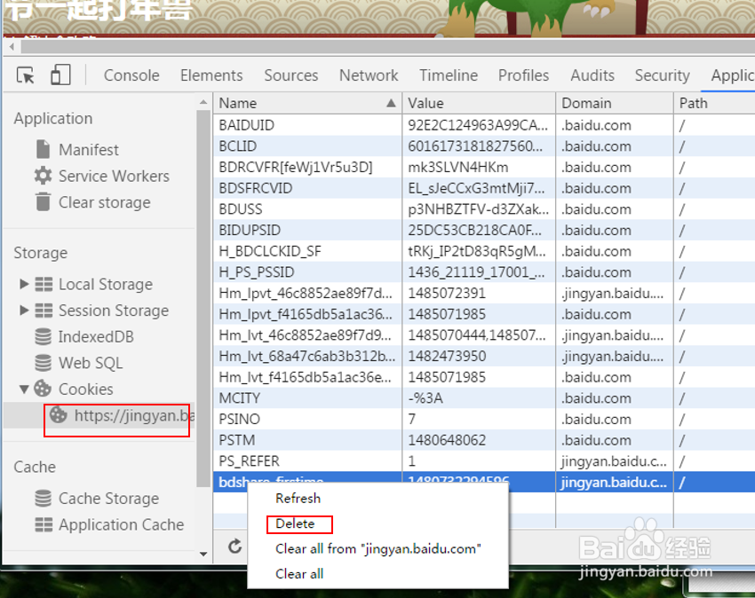Open the Profiles tab
Image resolution: width=755 pixels, height=598 pixels.
(523, 75)
